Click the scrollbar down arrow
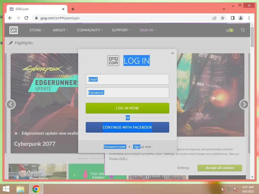 (252, 177)
